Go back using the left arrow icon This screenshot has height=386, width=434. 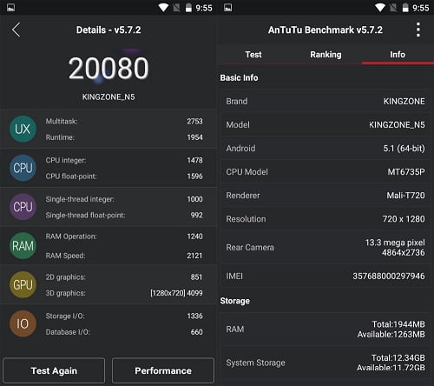[16, 30]
